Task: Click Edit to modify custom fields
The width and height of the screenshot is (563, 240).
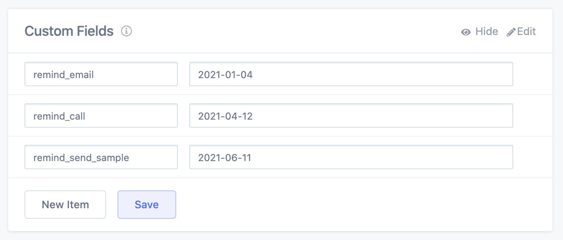Action: pos(526,31)
